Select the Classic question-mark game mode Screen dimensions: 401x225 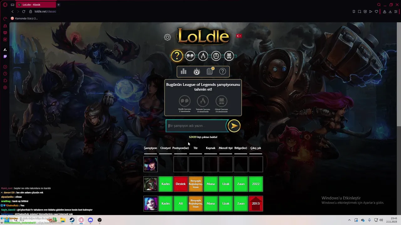pos(177,56)
